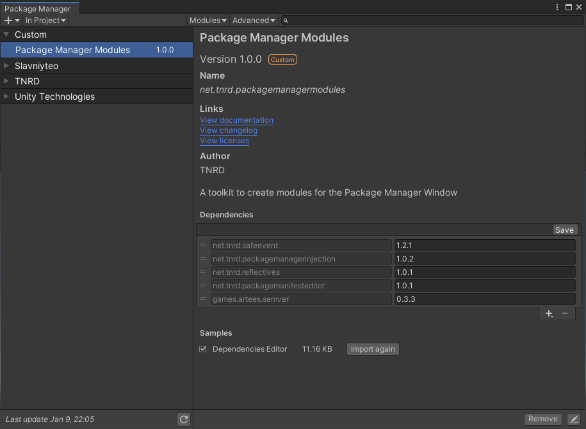Open the three-dot menu of the window
586x429 pixels.
pyautogui.click(x=557, y=6)
